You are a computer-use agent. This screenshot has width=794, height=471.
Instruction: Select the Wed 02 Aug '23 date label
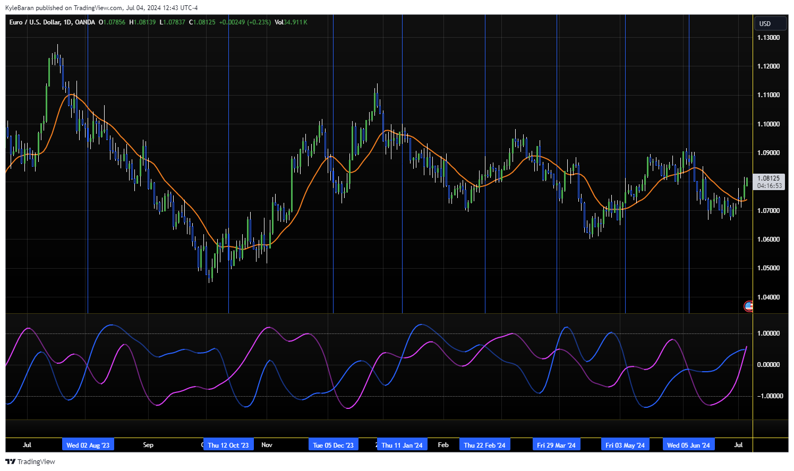88,445
